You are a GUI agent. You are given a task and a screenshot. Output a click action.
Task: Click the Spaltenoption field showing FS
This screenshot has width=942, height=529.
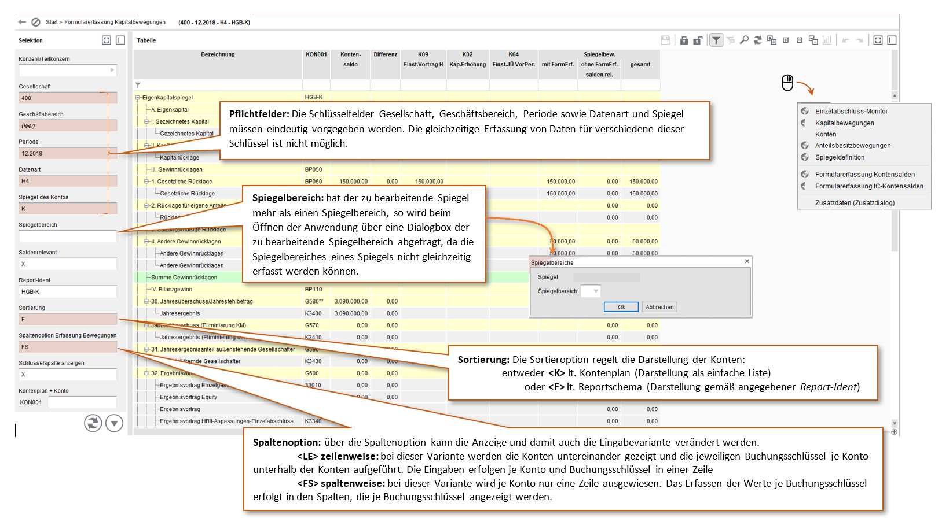coord(68,347)
